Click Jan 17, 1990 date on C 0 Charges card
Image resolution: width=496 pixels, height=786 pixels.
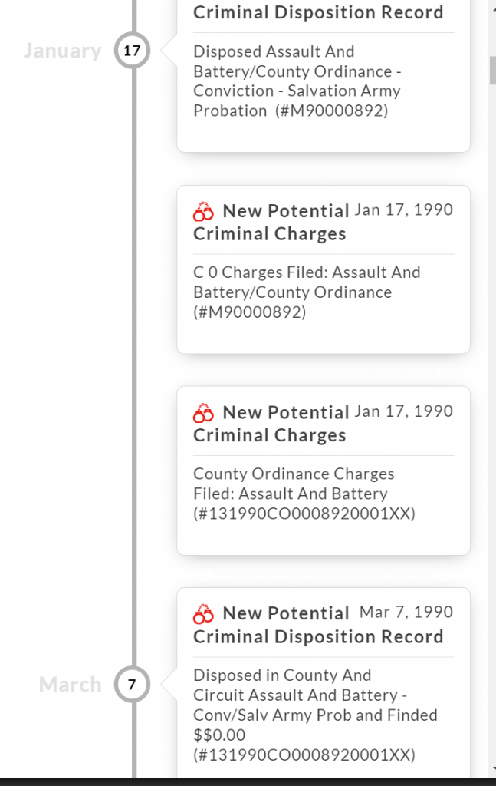(x=403, y=210)
